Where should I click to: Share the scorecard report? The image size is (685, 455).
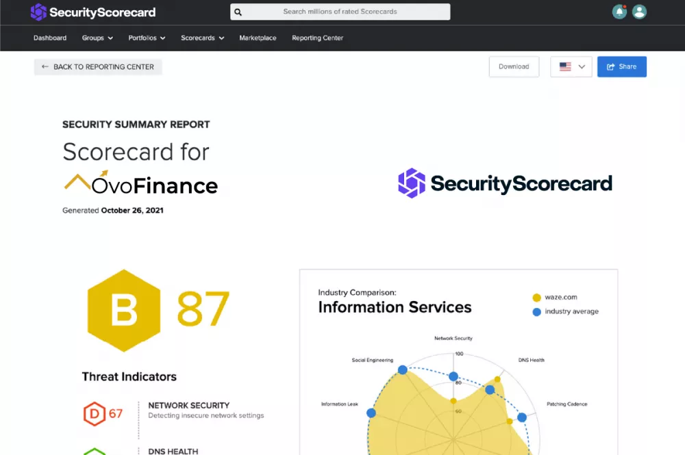(x=622, y=67)
